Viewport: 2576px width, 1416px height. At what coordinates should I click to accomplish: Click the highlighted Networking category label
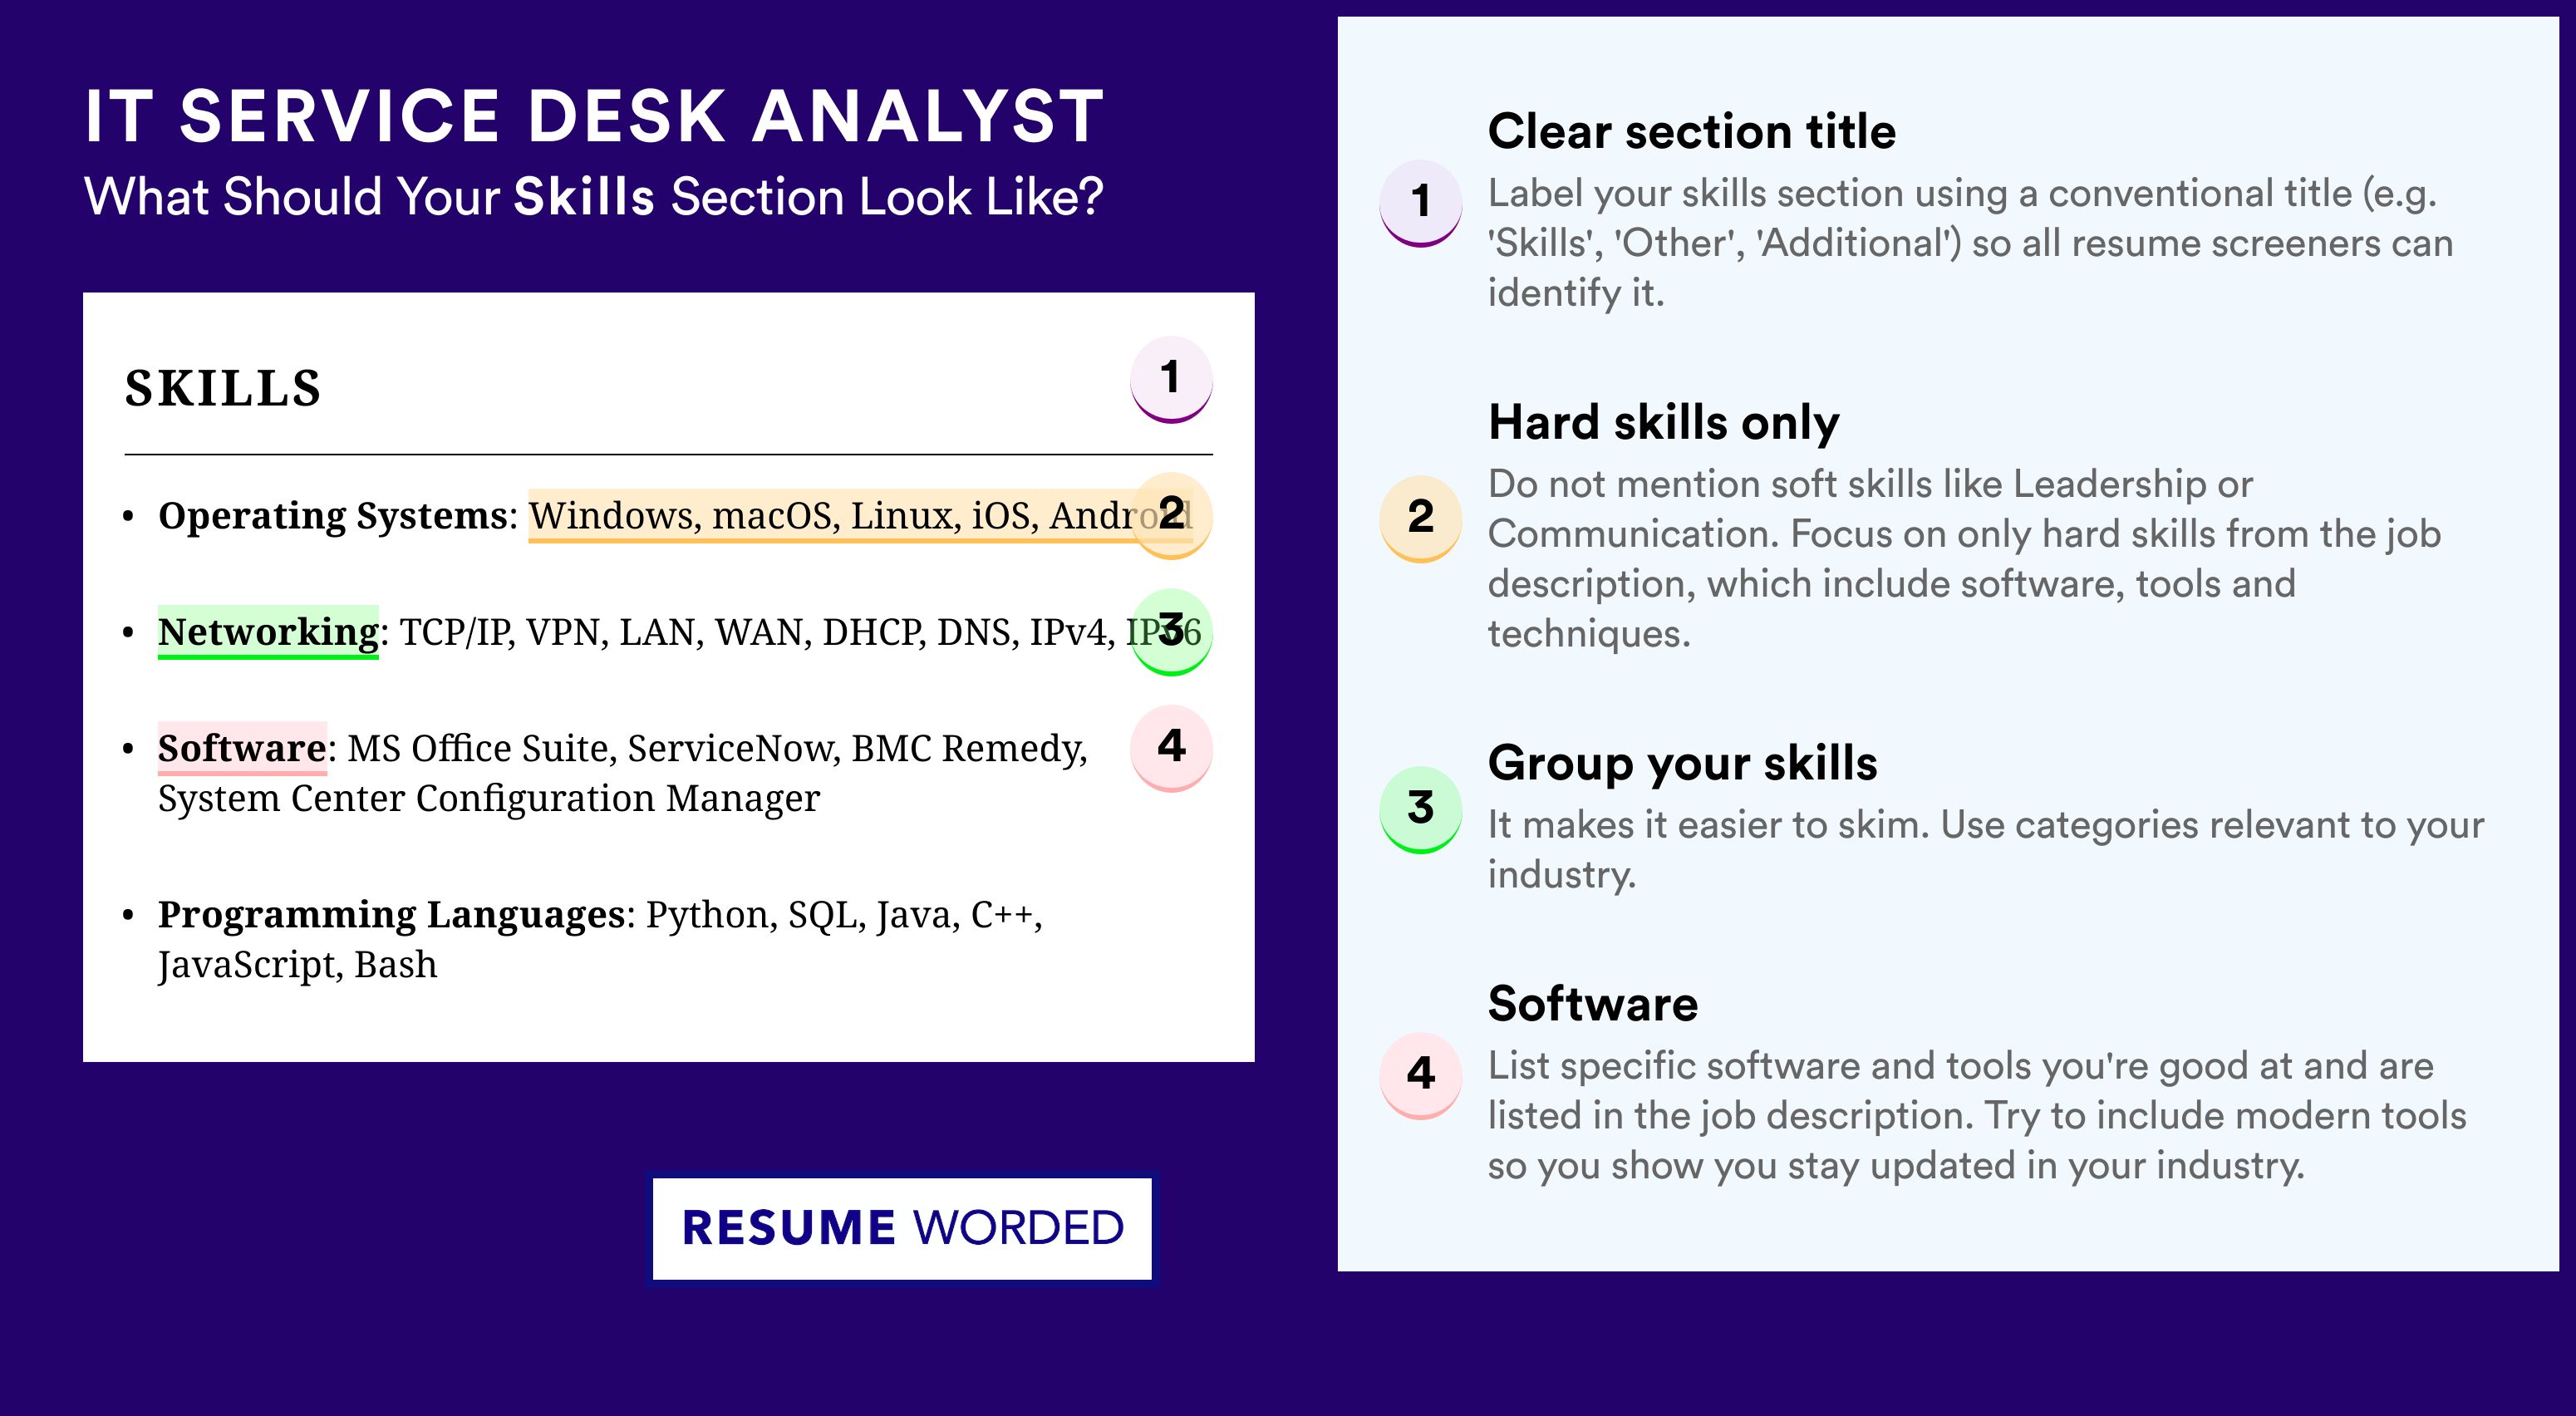[268, 632]
